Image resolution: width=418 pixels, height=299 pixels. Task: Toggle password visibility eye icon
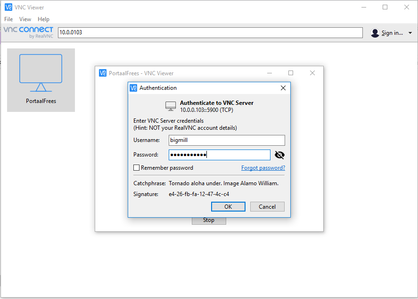click(x=279, y=155)
